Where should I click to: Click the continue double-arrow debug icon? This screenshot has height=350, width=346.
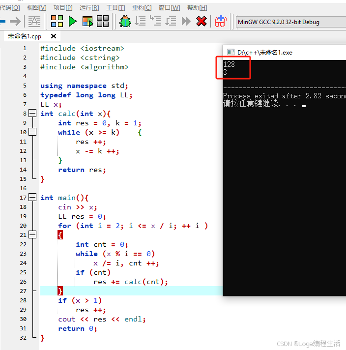(186, 22)
